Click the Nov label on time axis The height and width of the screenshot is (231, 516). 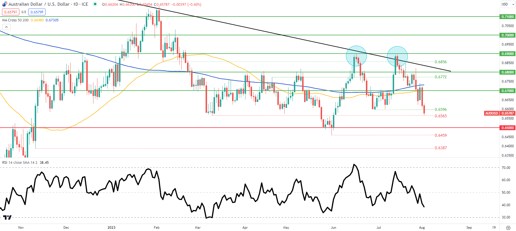(21, 228)
